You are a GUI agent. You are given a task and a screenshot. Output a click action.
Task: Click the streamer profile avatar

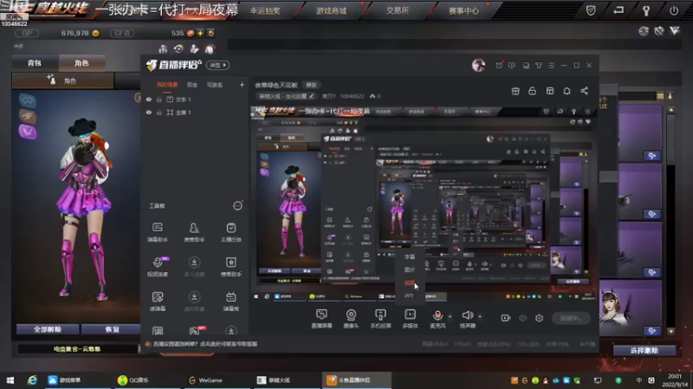tap(478, 66)
